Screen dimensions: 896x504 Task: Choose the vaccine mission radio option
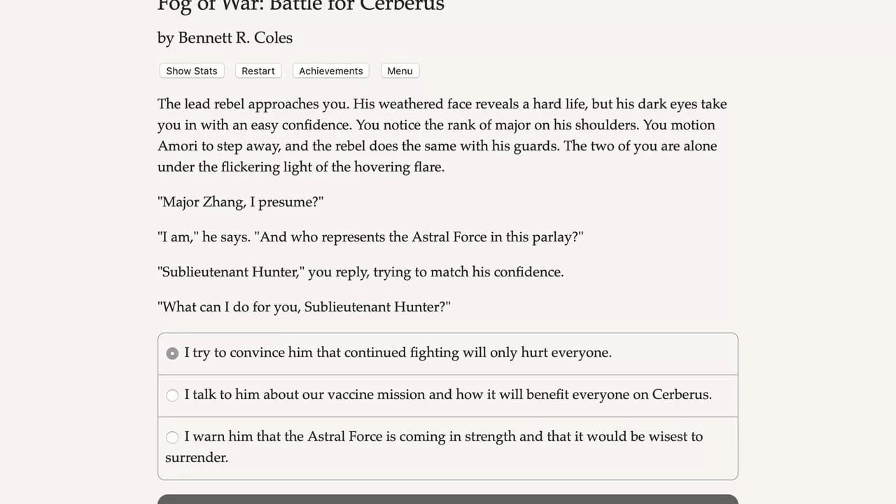(x=172, y=395)
